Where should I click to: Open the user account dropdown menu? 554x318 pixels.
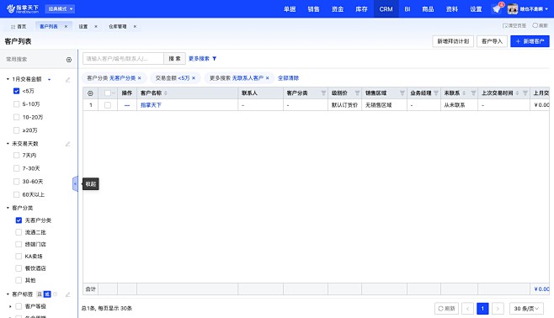click(x=534, y=8)
